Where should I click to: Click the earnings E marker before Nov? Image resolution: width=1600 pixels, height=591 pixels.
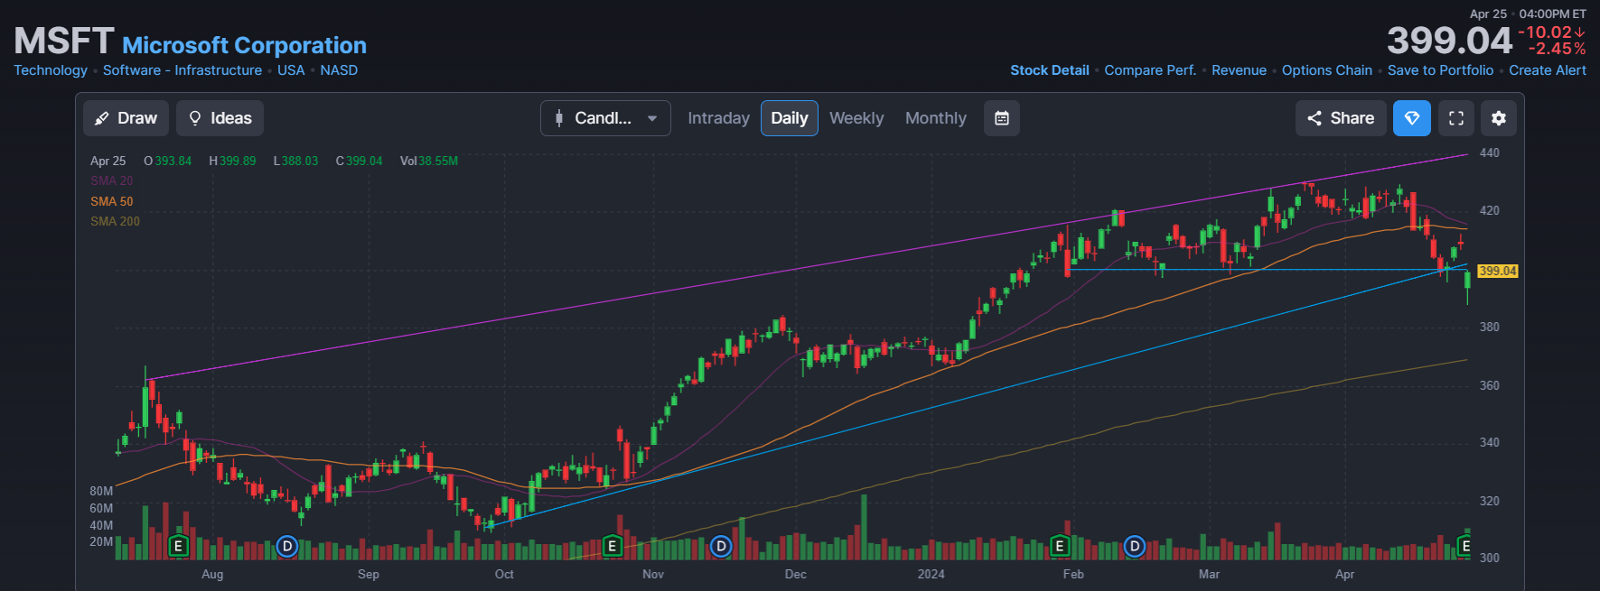coord(613,546)
